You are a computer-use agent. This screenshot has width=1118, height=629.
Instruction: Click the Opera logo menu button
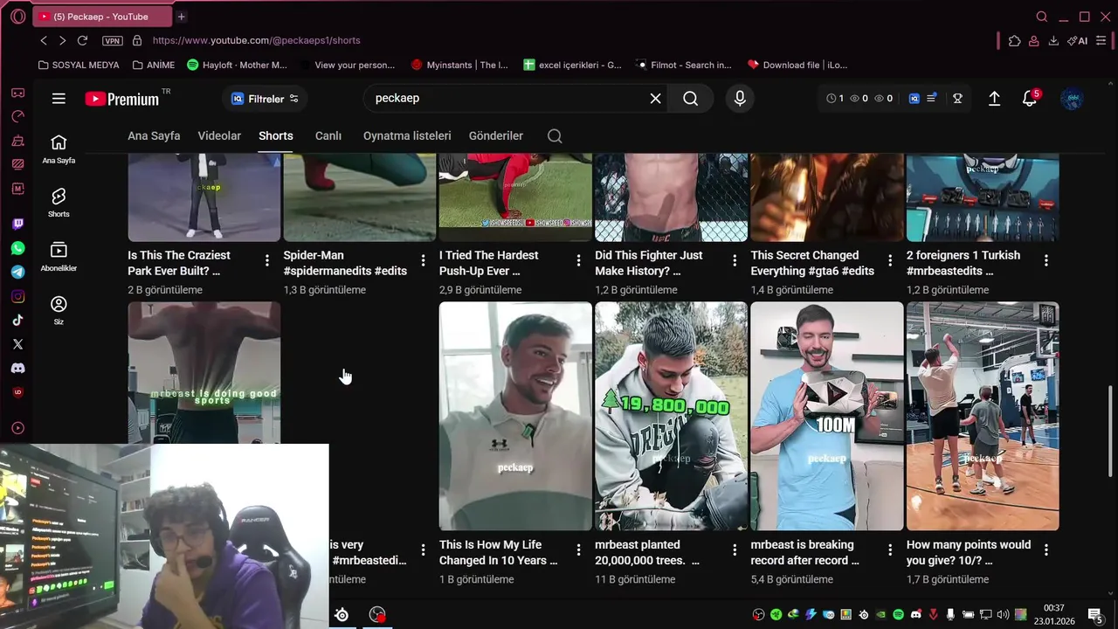point(17,17)
